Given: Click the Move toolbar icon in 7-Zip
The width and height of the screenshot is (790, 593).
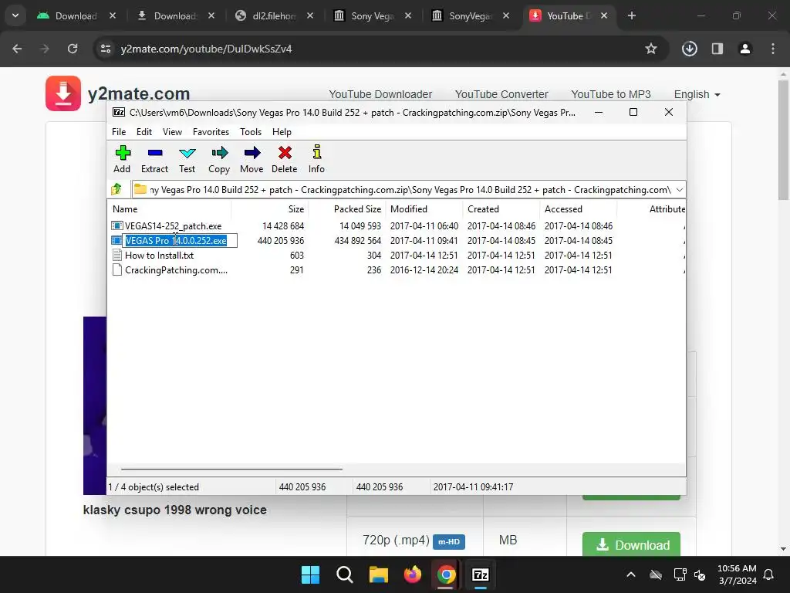Looking at the screenshot, I should (252, 159).
